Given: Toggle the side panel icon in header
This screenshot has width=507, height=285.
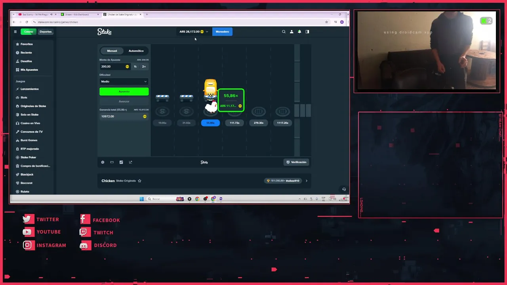Looking at the screenshot, I should (307, 32).
